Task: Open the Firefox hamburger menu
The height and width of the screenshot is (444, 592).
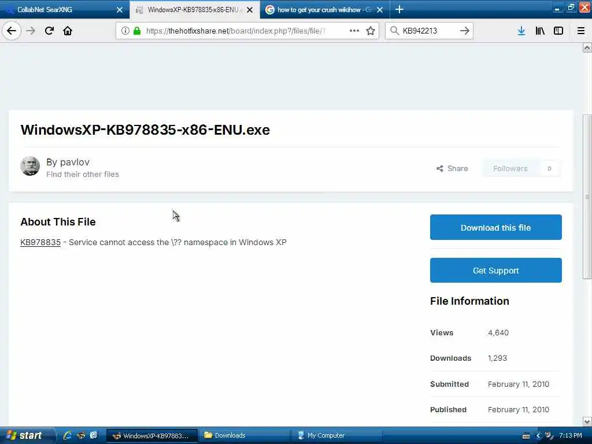Action: point(580,31)
